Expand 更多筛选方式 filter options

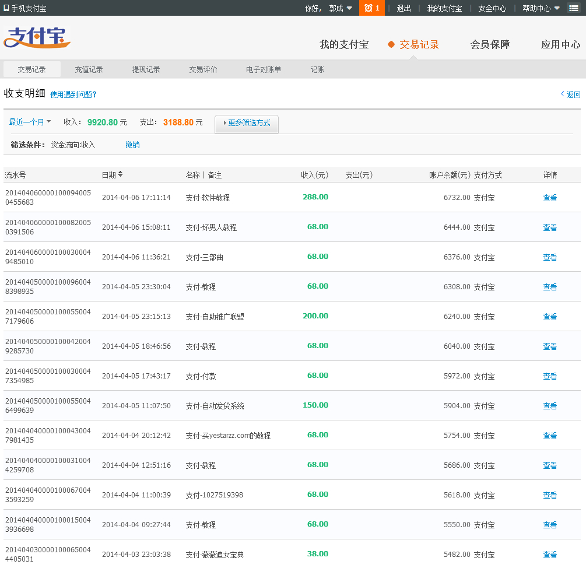[247, 123]
